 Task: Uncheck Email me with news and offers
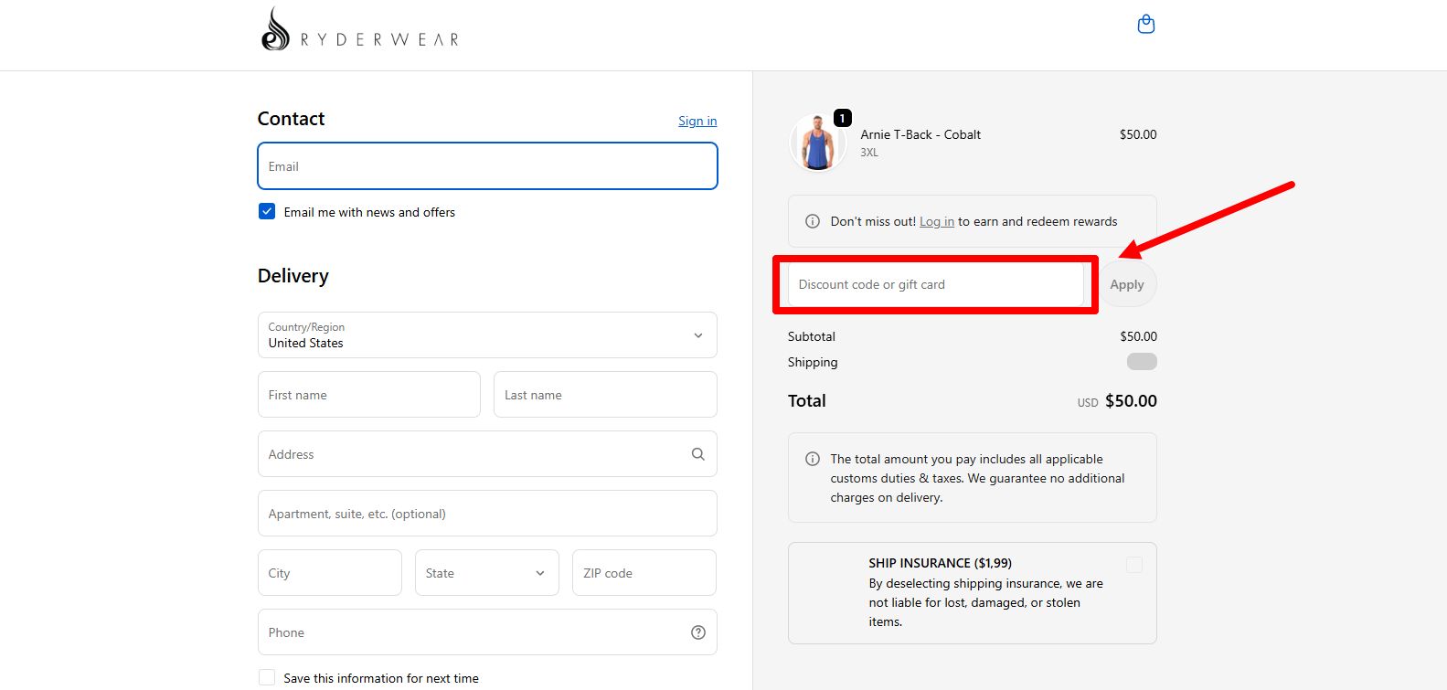pyautogui.click(x=267, y=211)
